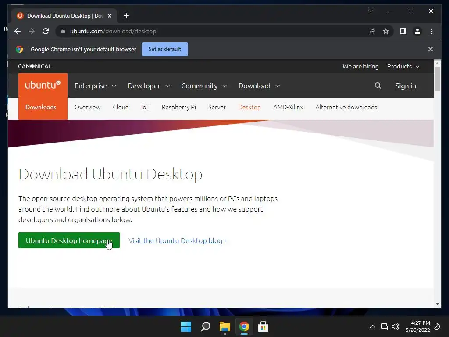Open Windows taskbar search
449x337 pixels.
click(x=206, y=326)
